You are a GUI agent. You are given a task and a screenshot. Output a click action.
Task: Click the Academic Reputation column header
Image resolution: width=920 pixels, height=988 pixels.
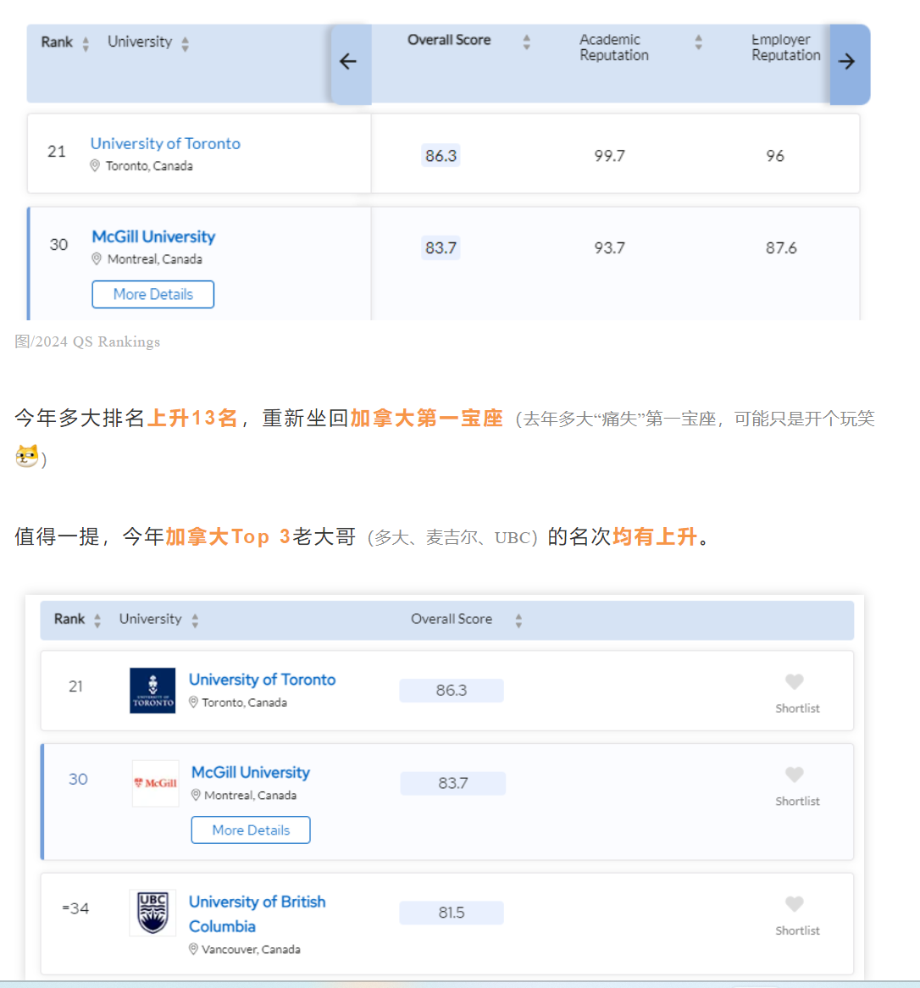pyautogui.click(x=613, y=47)
